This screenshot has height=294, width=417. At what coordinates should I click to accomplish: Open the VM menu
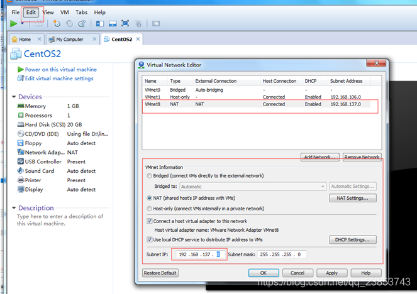pos(65,12)
